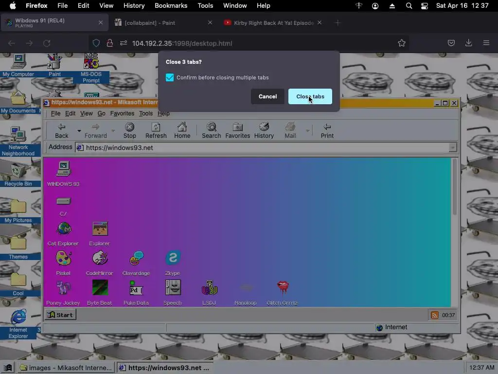498x374 pixels.
Task: Open My Documents folder icon
Action: tap(18, 102)
